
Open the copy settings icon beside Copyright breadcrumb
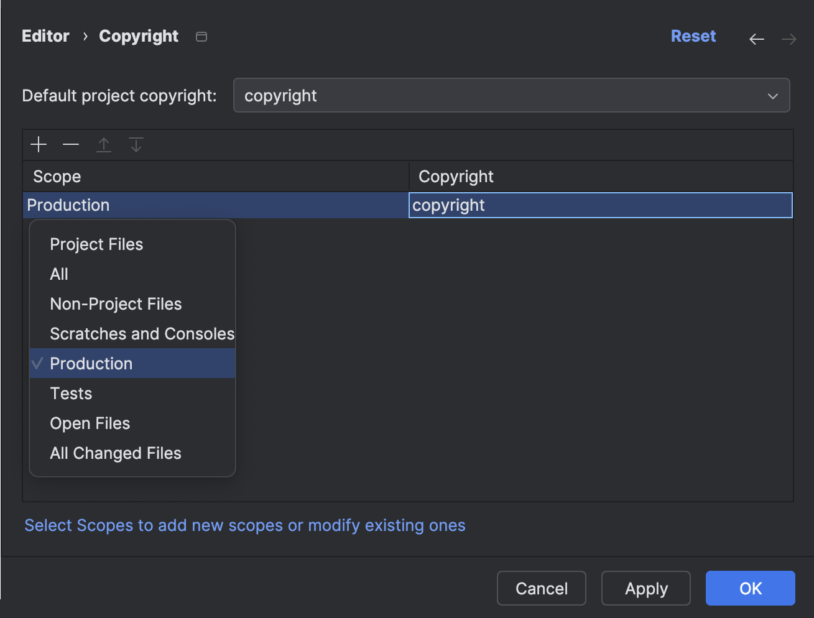coord(201,36)
